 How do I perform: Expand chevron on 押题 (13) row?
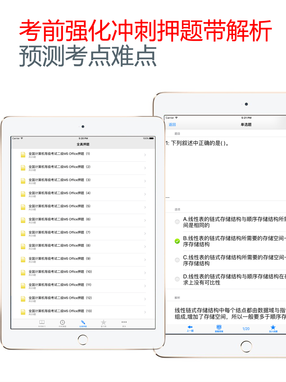coord(145,312)
